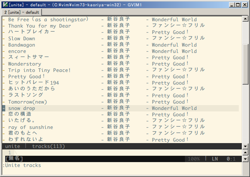Click the Vim icon in the title bar
The image size is (250, 177).
5,5
